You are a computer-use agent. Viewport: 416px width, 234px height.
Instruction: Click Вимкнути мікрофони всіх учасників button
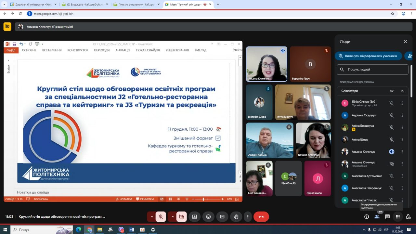(368, 56)
